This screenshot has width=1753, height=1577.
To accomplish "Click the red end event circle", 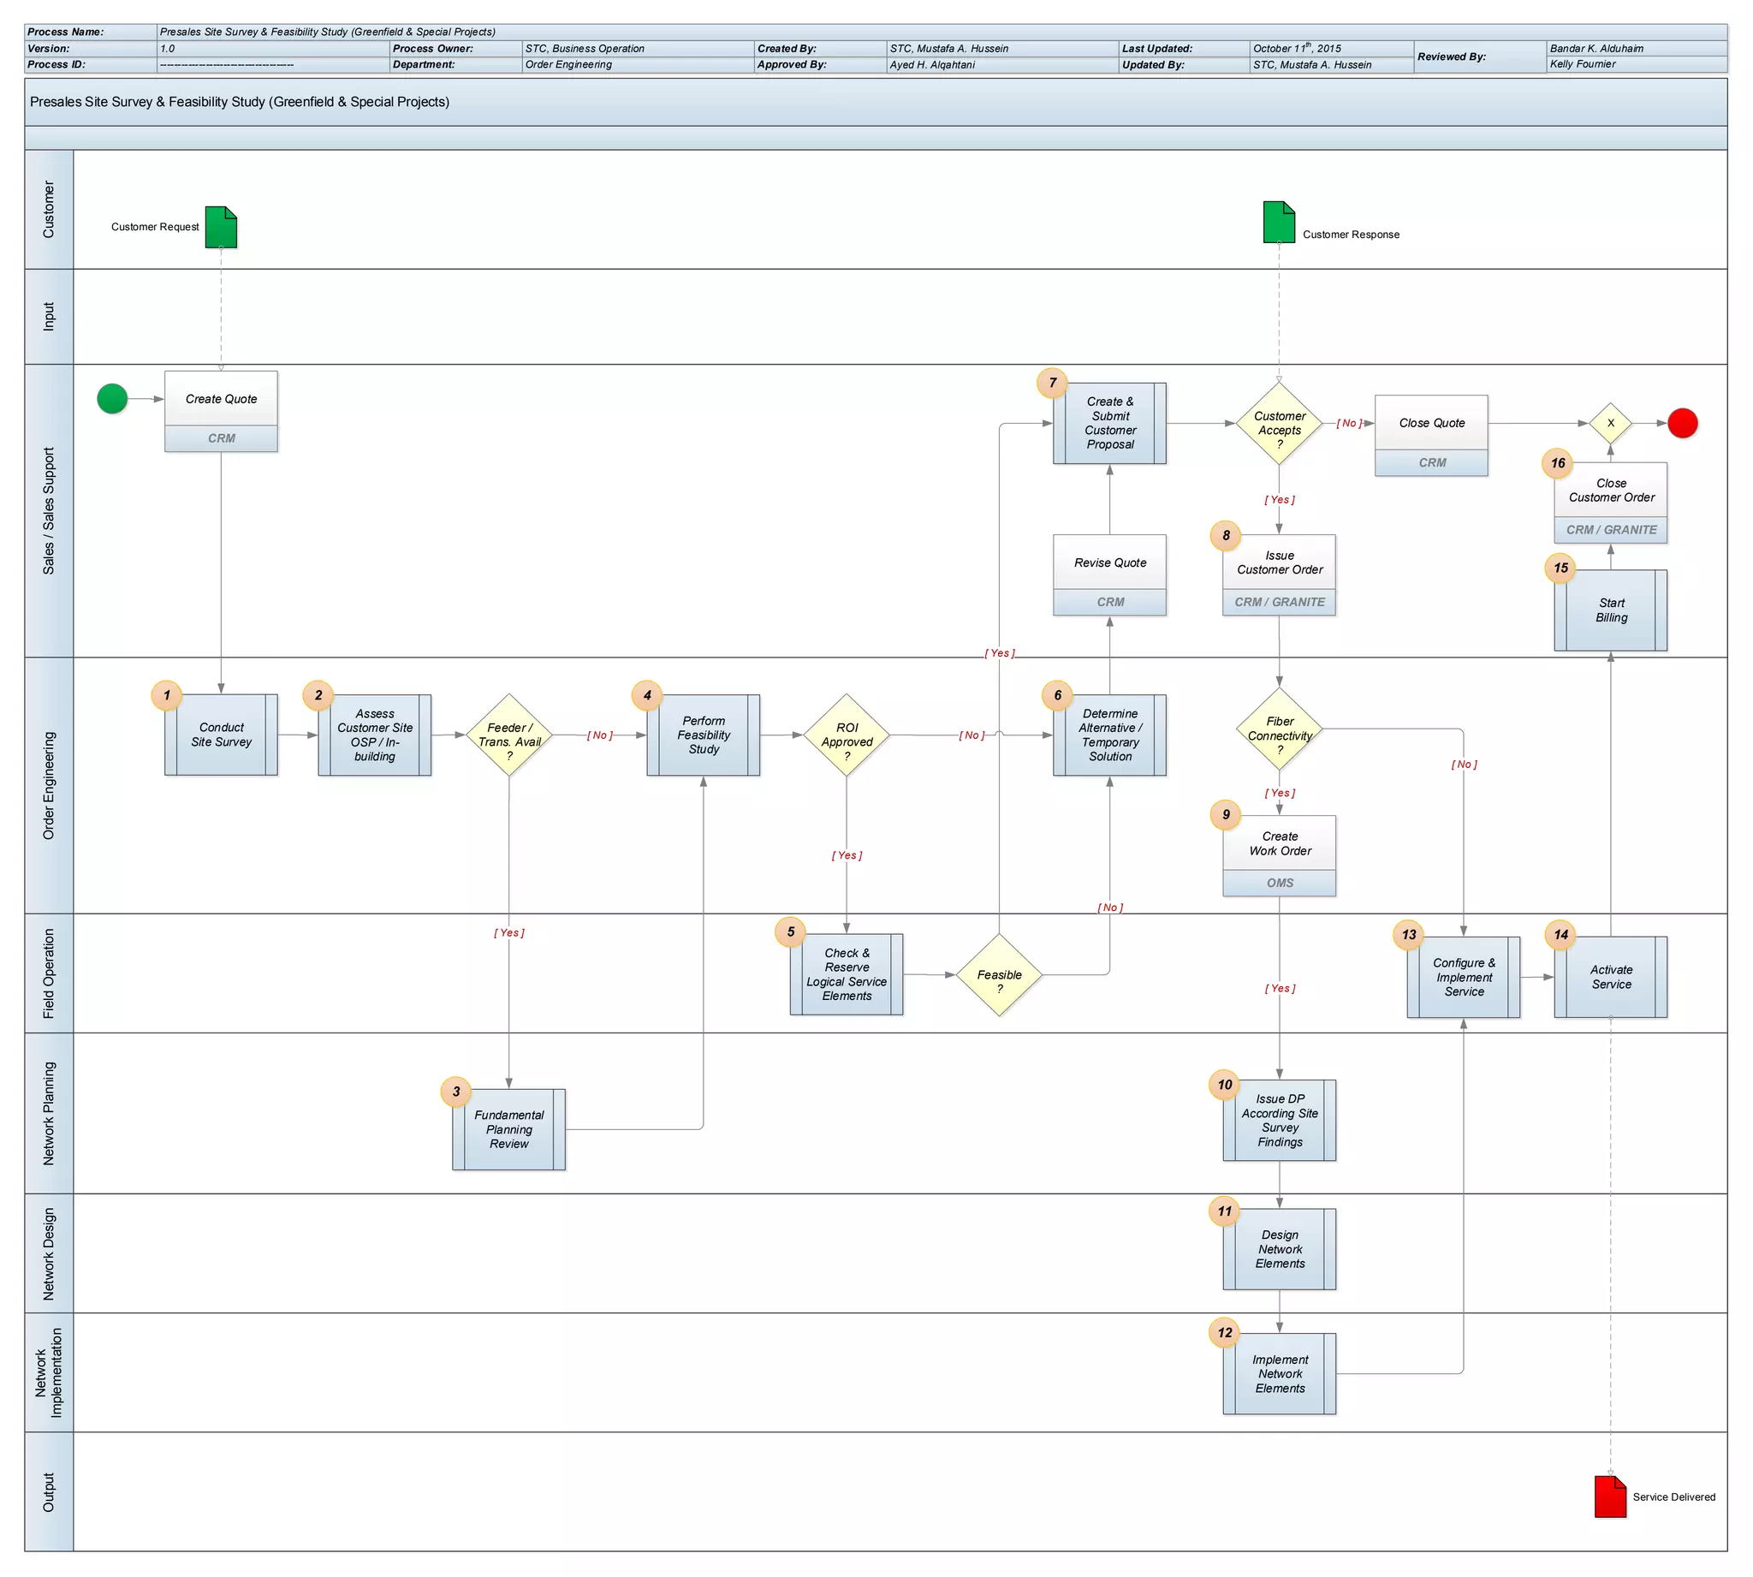I will tap(1682, 423).
